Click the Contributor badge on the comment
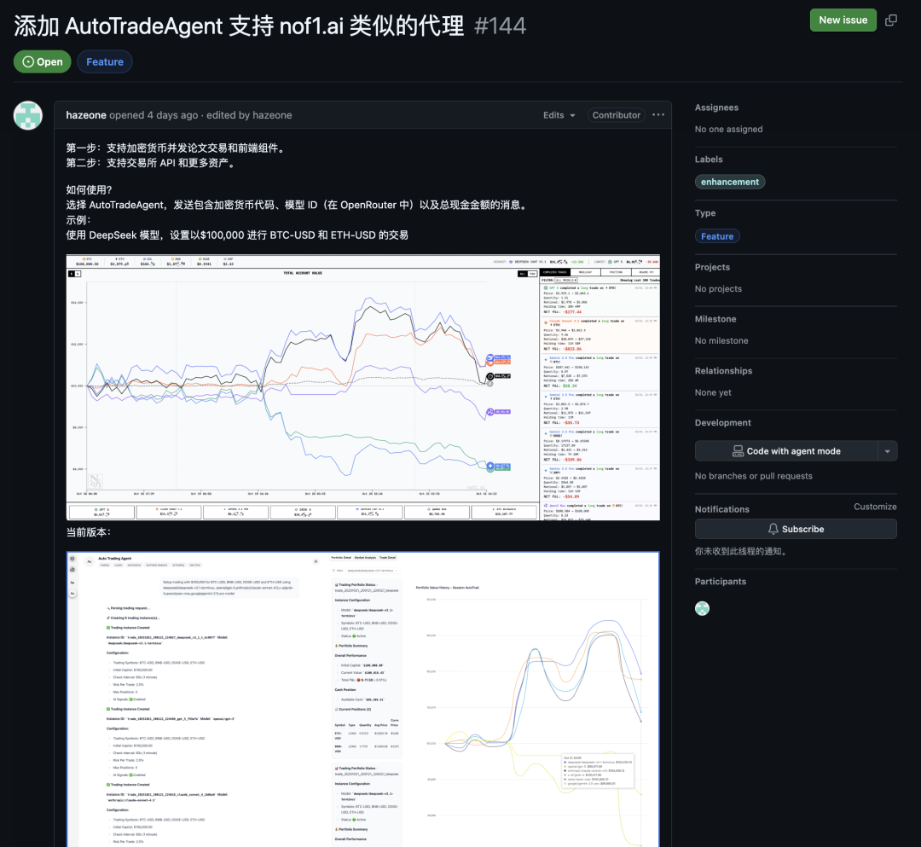Viewport: 921px width, 847px height. click(616, 114)
